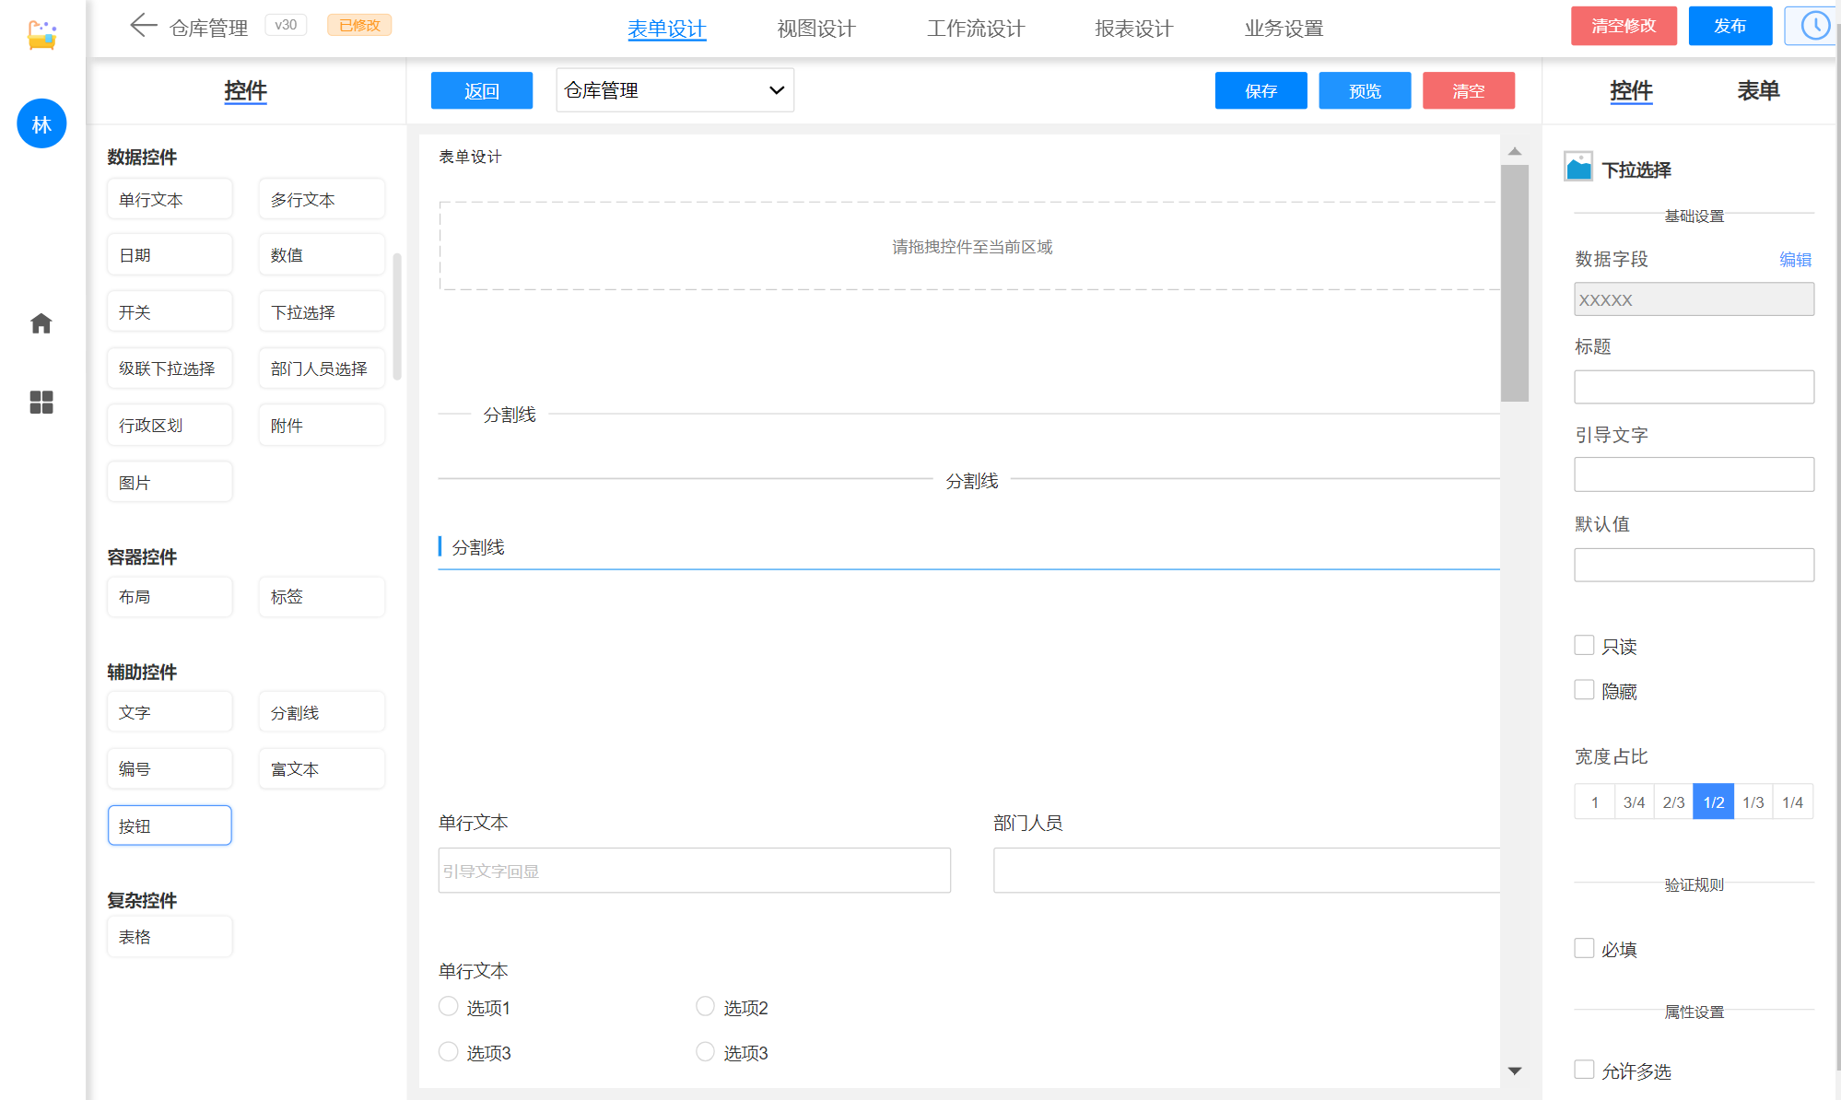Click the control list scrollbar
The width and height of the screenshot is (1841, 1100).
[397, 316]
